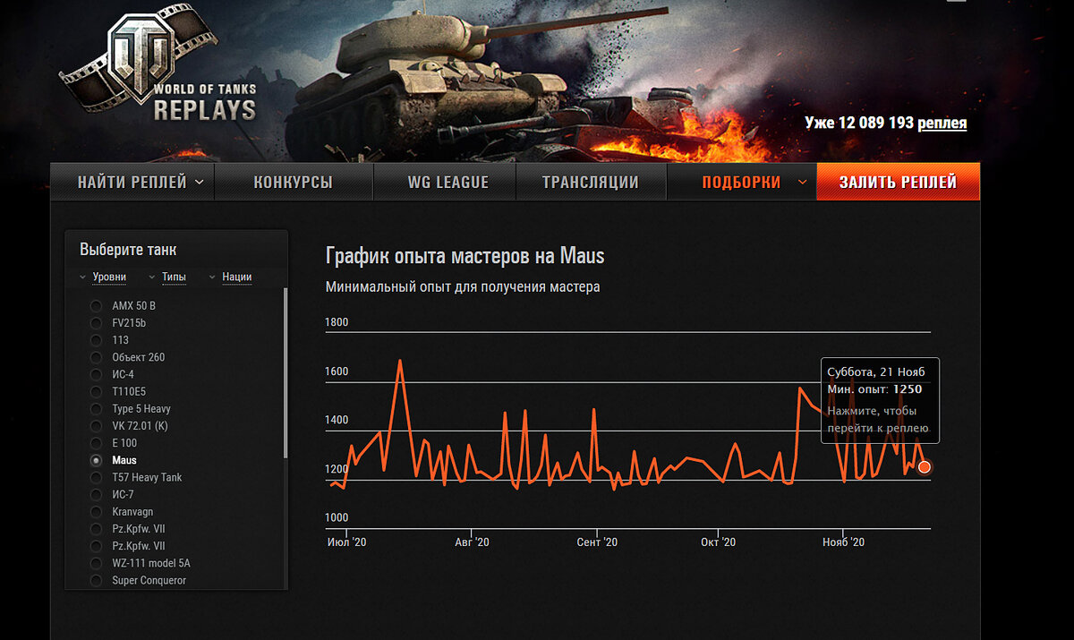
Task: Select the T57 Heavy Tank radio button
Action: pyautogui.click(x=96, y=478)
